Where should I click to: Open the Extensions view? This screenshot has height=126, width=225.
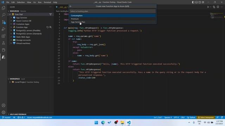click(4, 36)
